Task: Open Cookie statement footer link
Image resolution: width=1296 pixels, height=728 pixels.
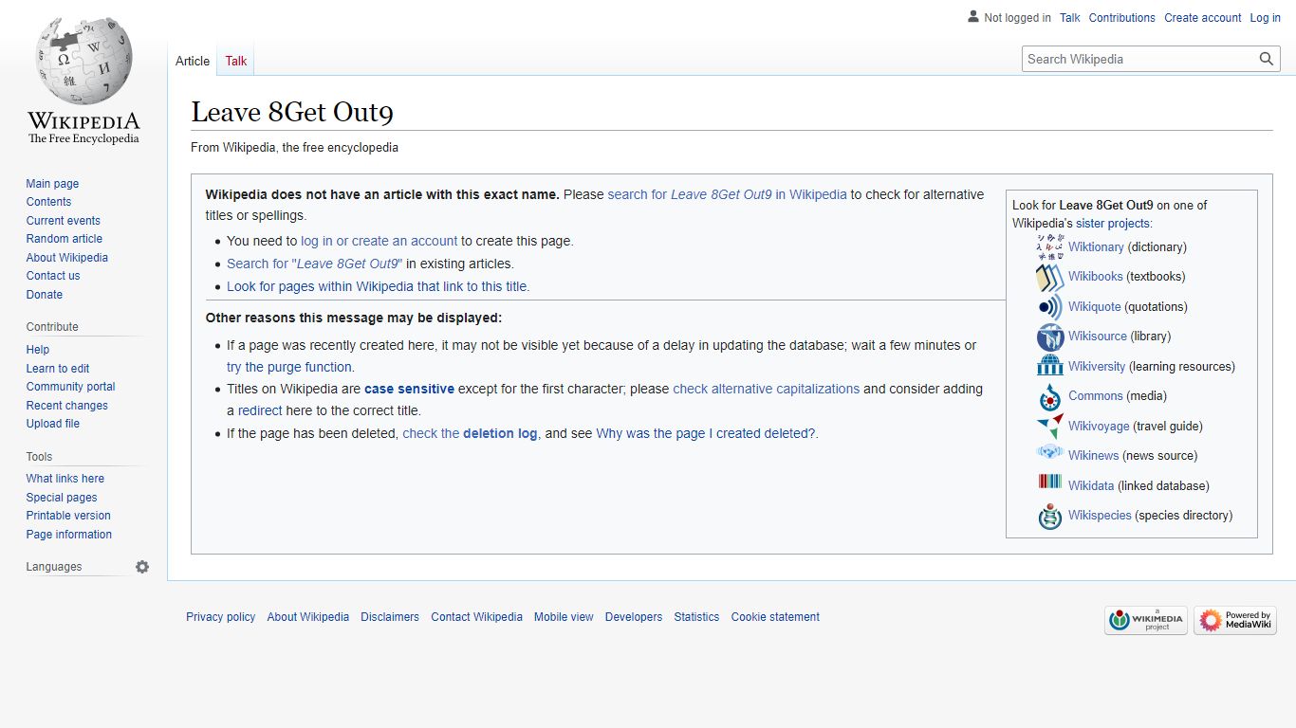Action: pyautogui.click(x=775, y=617)
